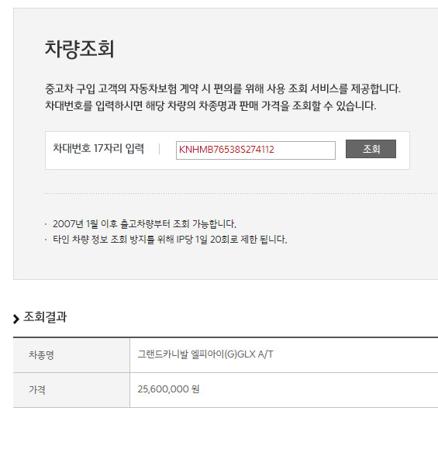Click the dotted divider line under the search box

tap(241, 193)
